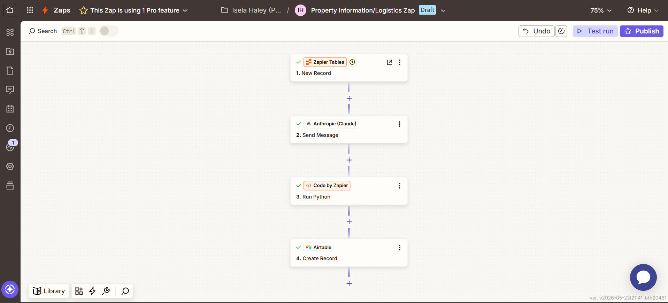Add step after Send Message
The width and height of the screenshot is (668, 303).
[349, 160]
